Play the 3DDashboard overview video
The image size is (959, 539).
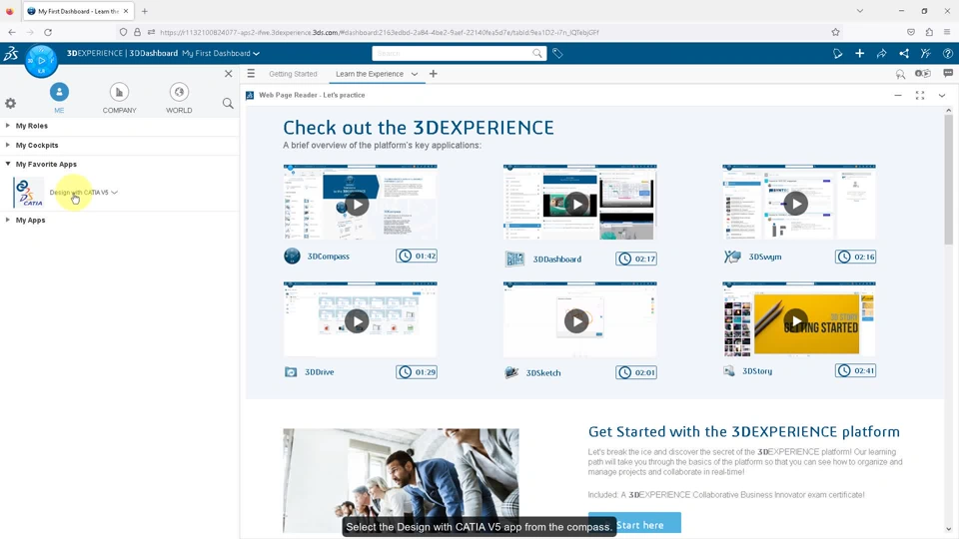tap(576, 204)
